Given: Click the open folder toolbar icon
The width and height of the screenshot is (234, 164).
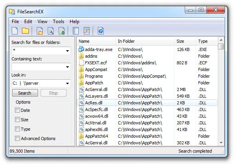Looking at the screenshot, I should (x=25, y=31).
